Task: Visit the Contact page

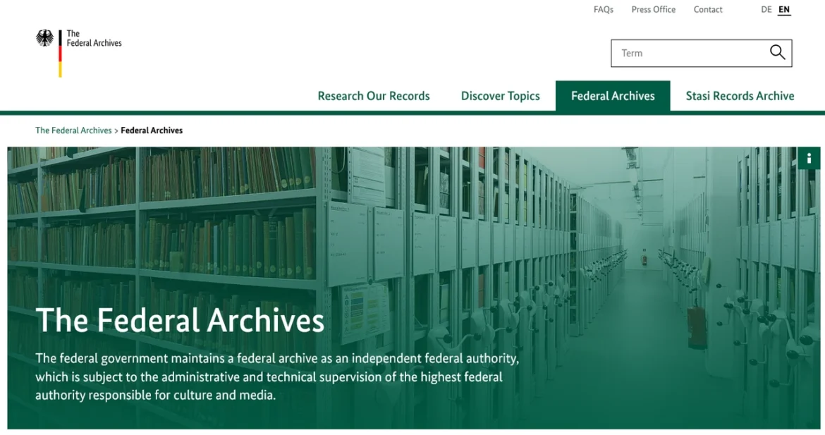Action: pos(708,10)
